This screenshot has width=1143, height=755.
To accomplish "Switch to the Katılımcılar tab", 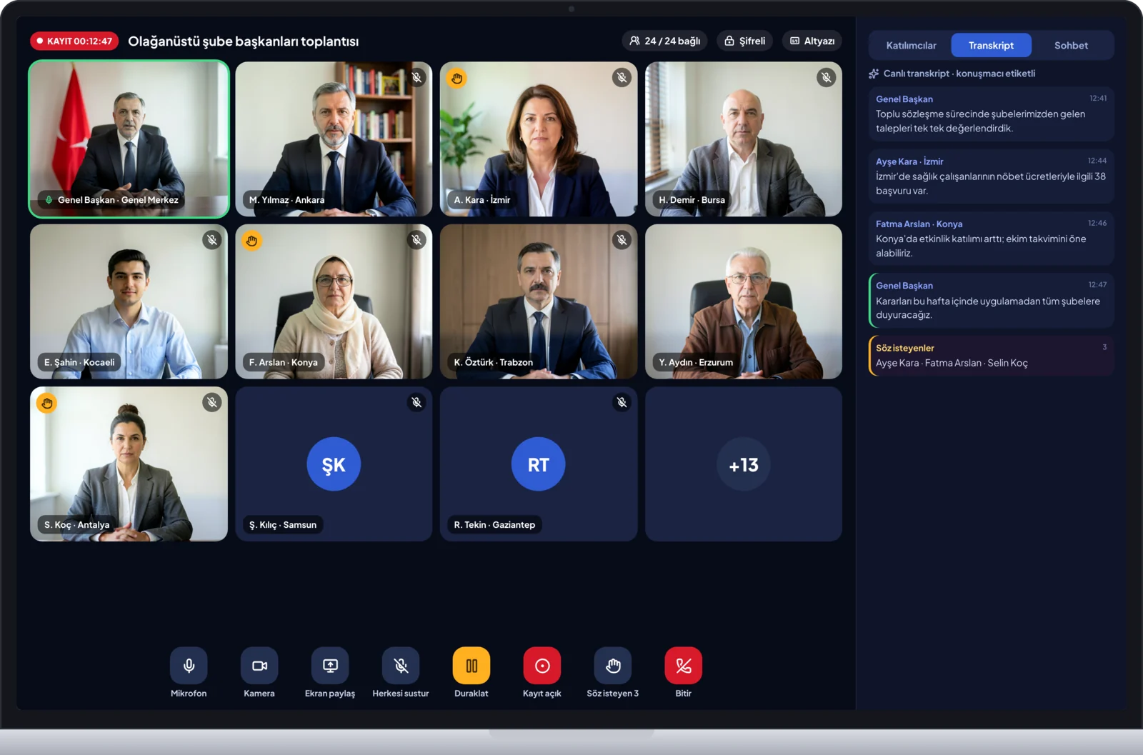I will tap(911, 45).
